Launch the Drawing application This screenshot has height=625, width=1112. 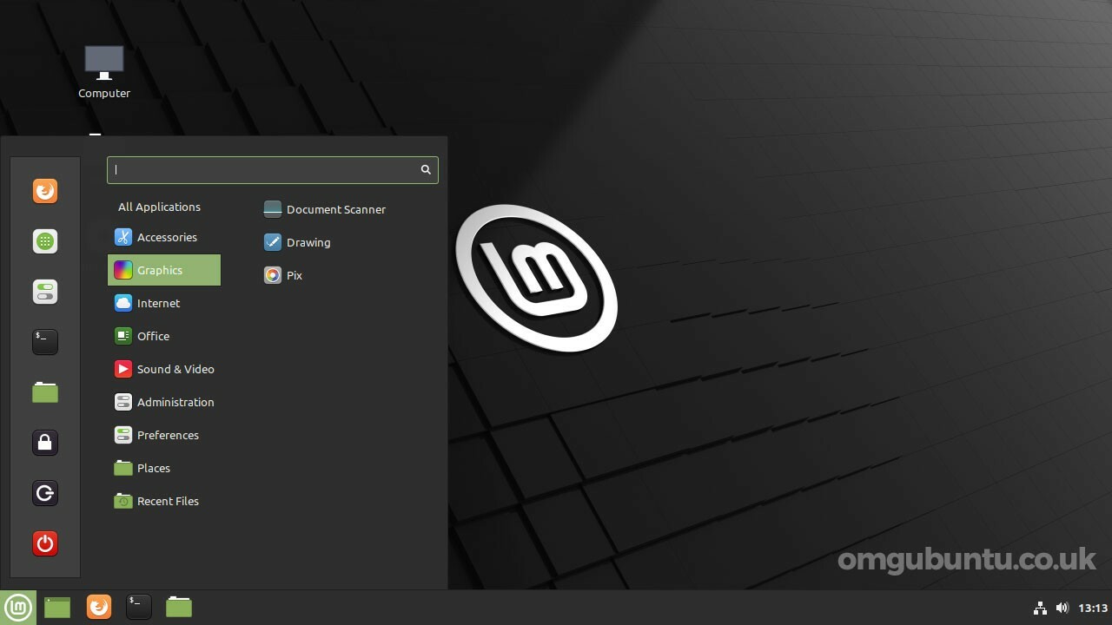308,242
